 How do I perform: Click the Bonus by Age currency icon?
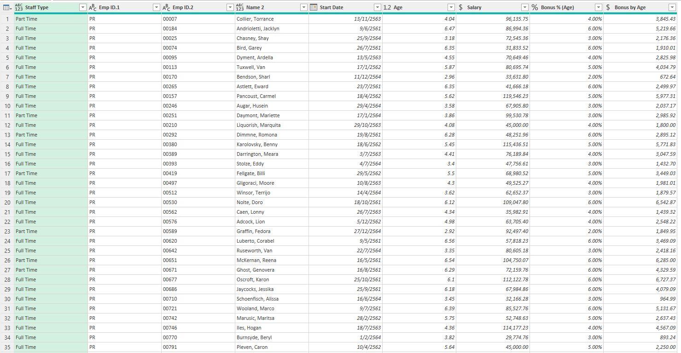(608, 7)
